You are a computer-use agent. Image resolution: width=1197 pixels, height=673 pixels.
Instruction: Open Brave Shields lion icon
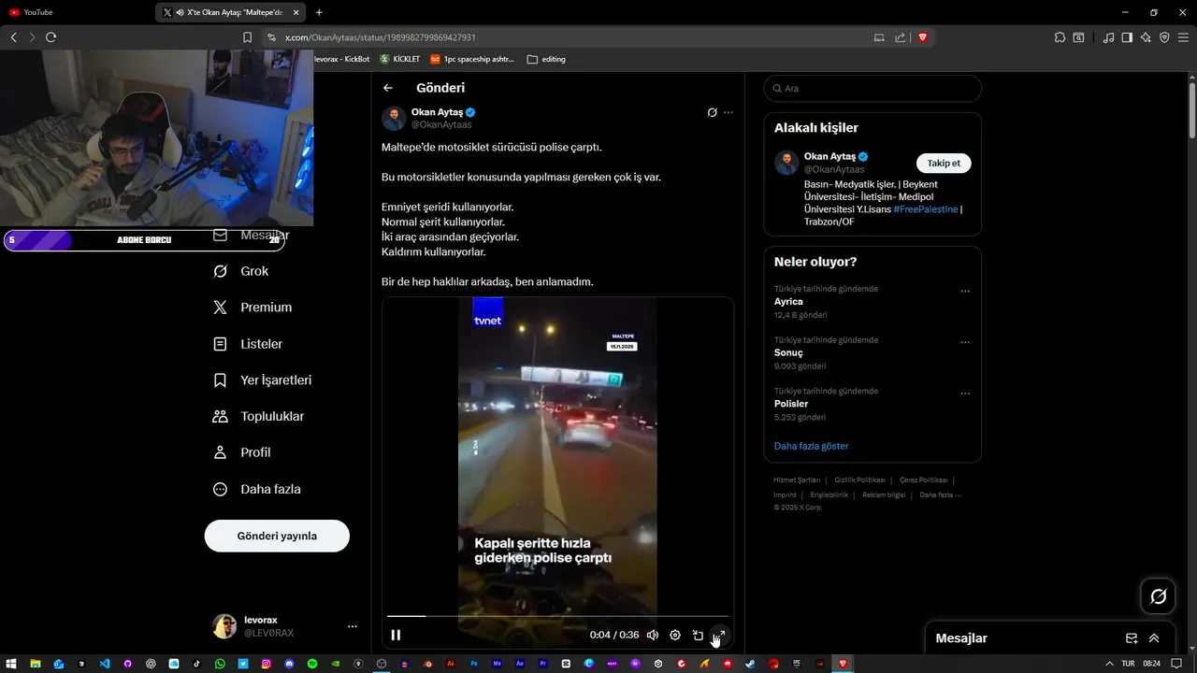click(x=922, y=37)
